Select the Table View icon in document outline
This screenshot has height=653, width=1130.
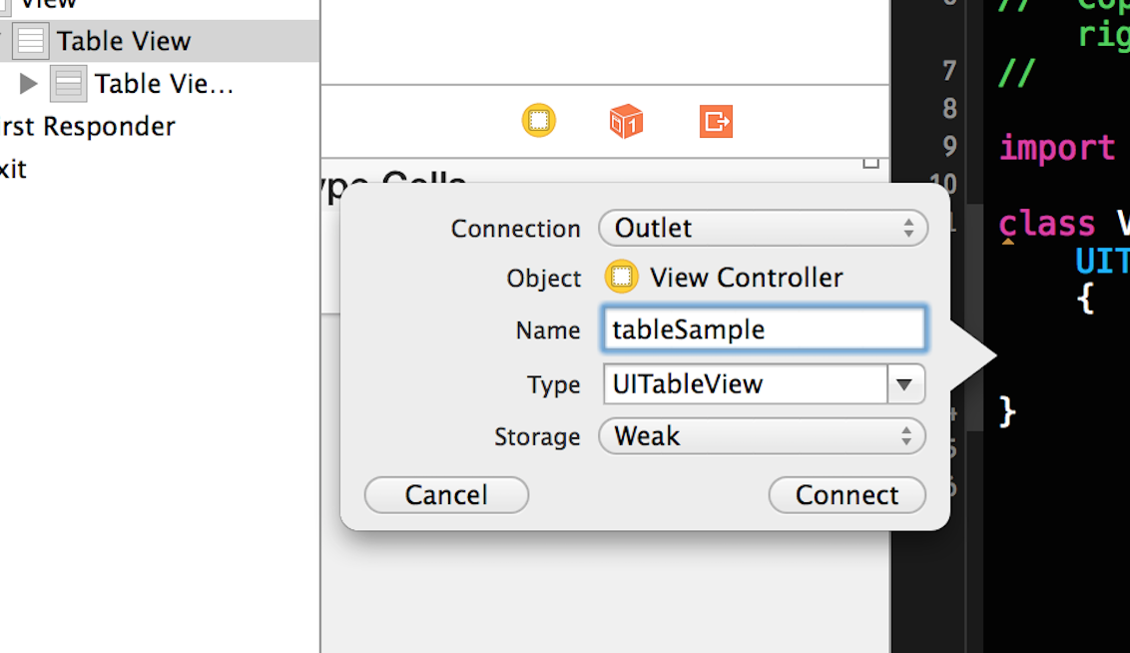pos(31,42)
